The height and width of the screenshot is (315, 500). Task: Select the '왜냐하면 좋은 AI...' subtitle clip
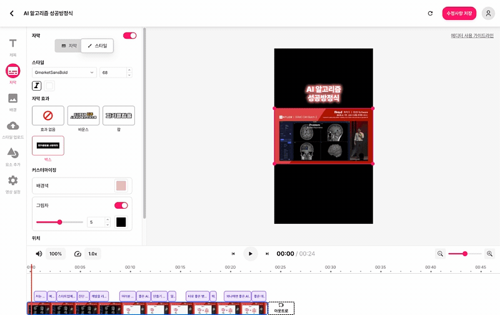coord(237,296)
